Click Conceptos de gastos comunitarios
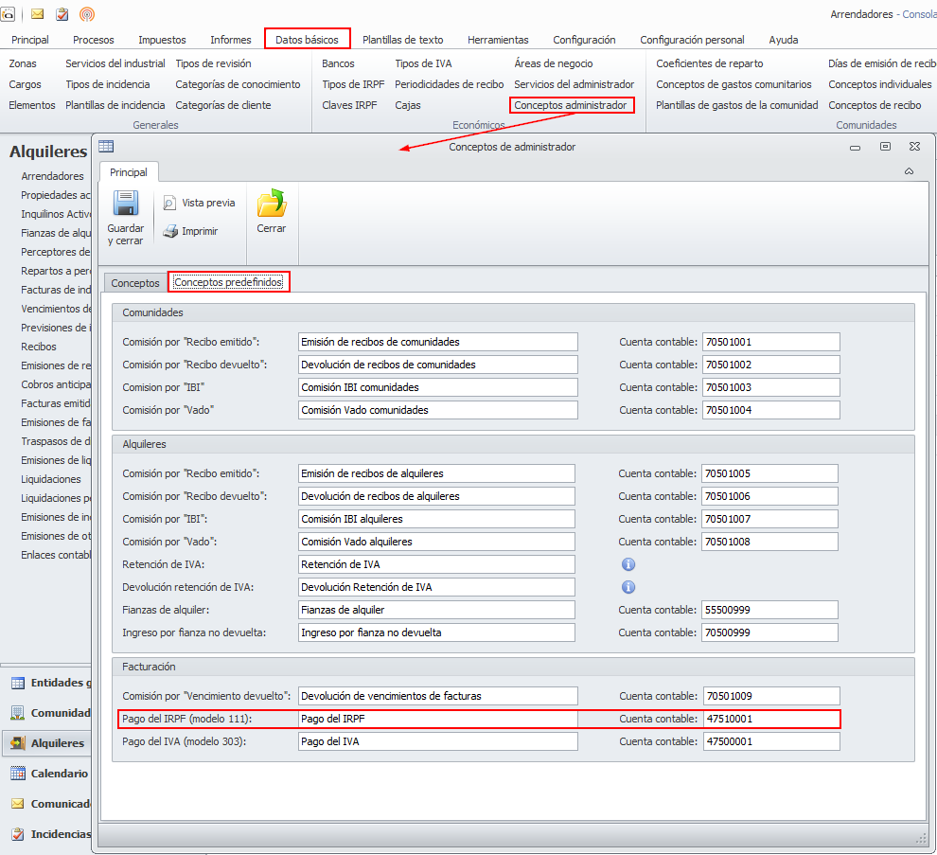937x855 pixels. coord(734,84)
